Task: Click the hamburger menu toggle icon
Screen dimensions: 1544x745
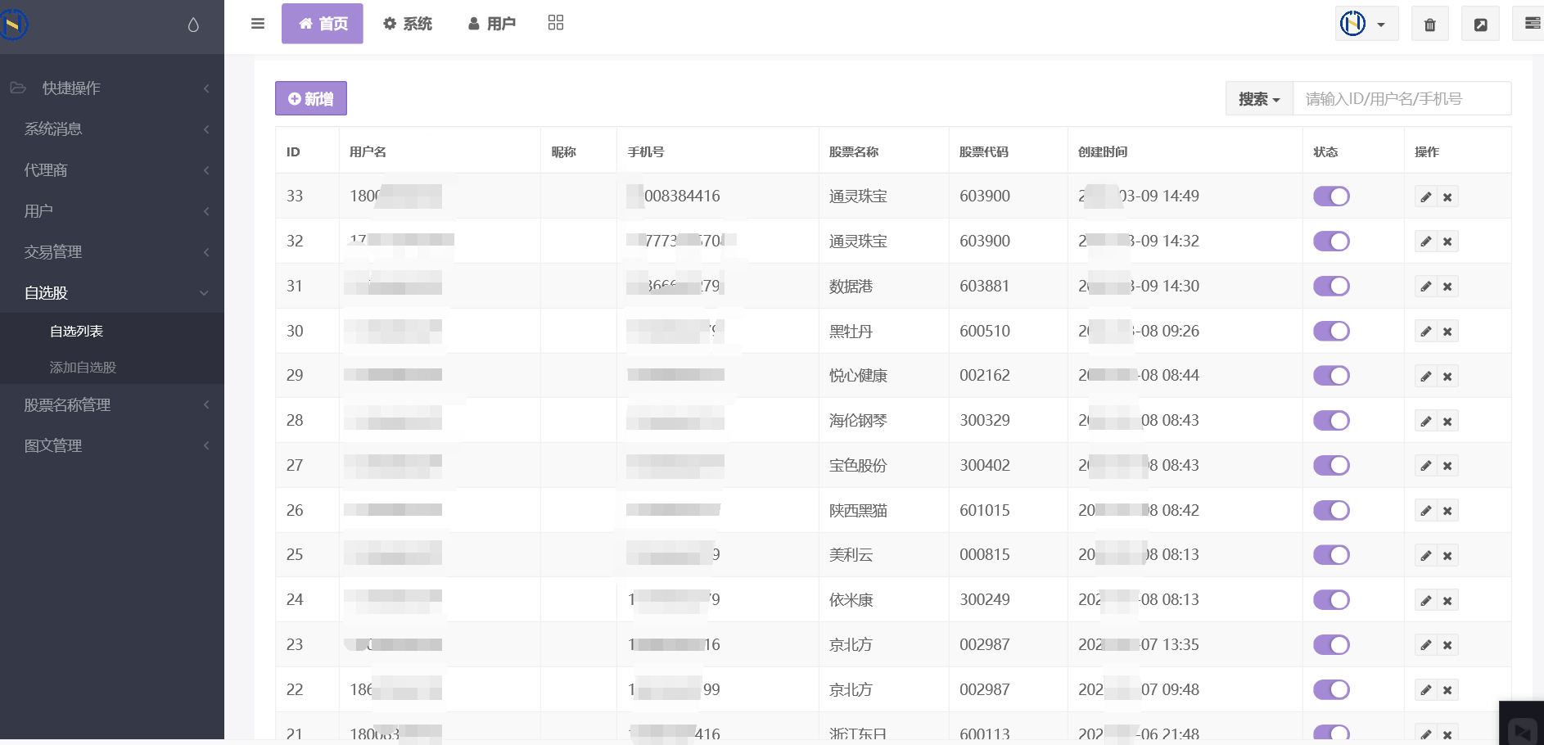Action: click(258, 24)
